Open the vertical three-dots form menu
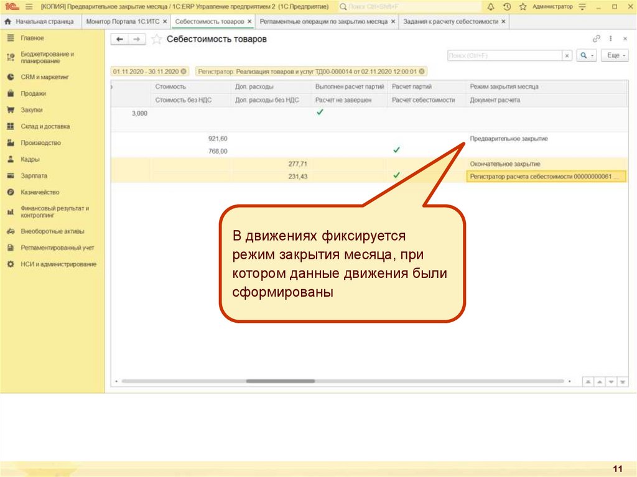 (611, 39)
